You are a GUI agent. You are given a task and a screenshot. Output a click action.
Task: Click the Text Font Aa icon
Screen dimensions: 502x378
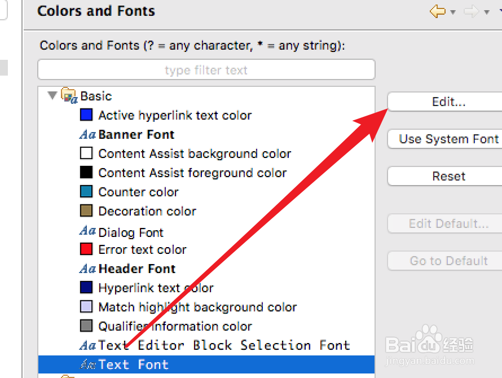tap(87, 364)
